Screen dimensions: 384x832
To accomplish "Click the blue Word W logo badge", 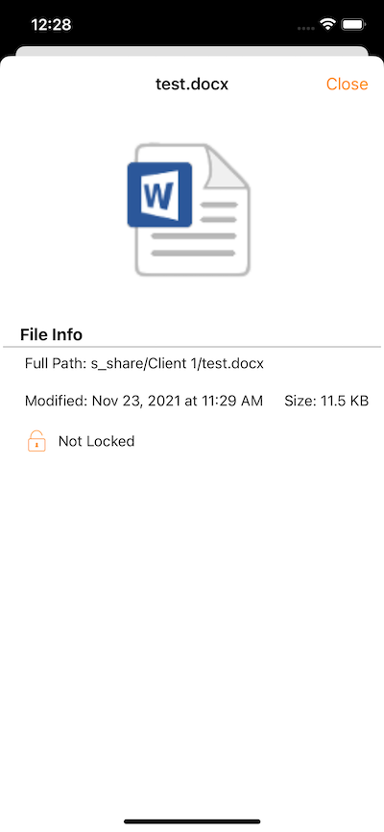I will tap(159, 195).
